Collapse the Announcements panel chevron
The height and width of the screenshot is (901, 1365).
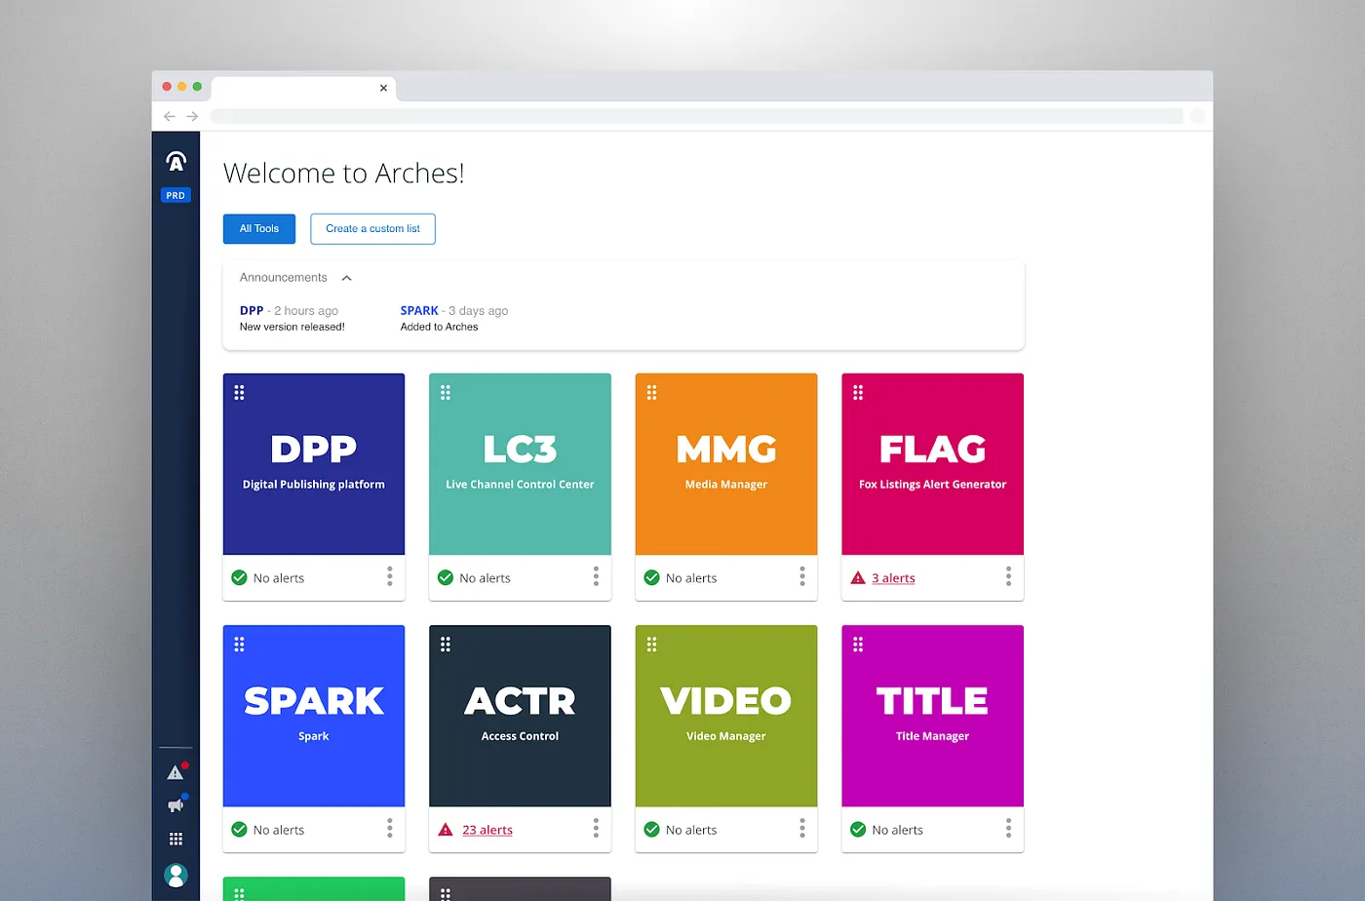[x=346, y=278]
